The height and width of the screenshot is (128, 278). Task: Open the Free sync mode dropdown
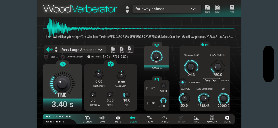(212, 80)
